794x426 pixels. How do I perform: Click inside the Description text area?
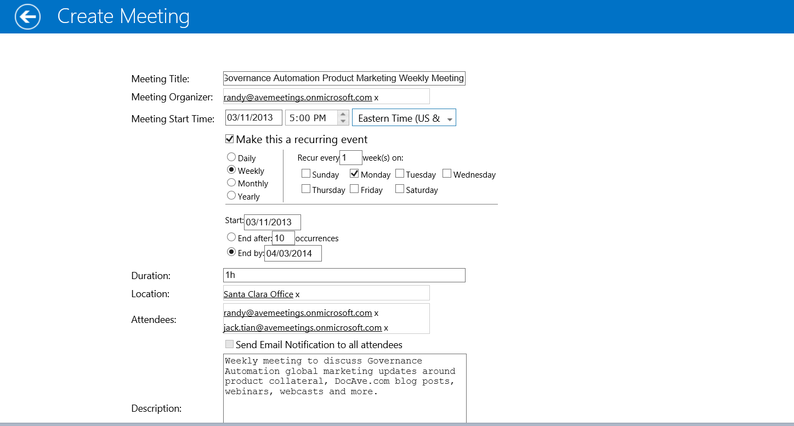[345, 388]
